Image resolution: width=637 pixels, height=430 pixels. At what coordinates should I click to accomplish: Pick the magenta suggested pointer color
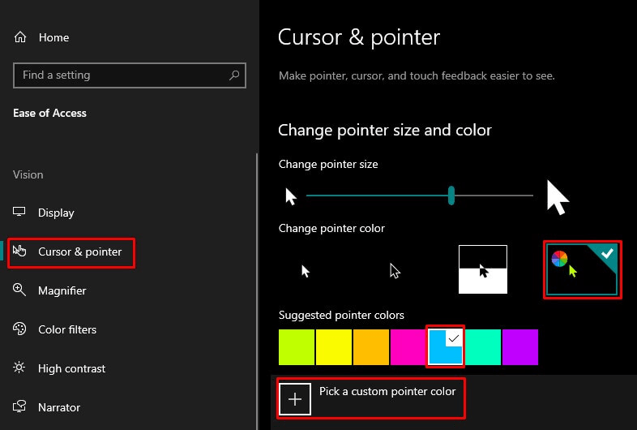point(408,347)
